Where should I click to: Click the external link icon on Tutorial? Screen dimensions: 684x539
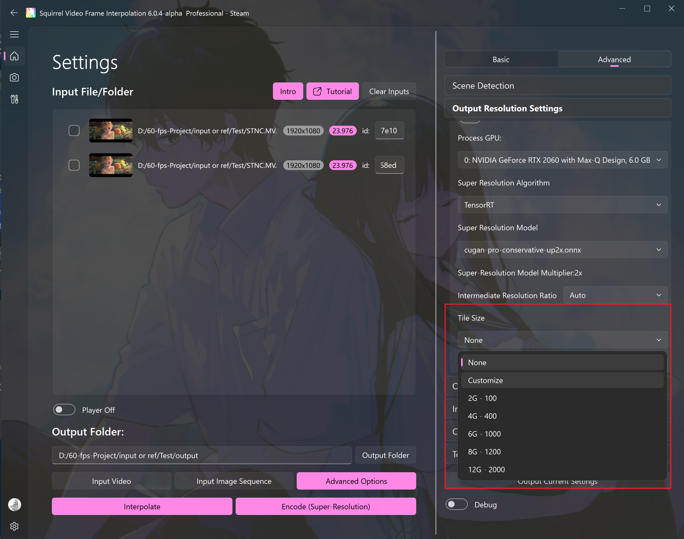[x=316, y=91]
